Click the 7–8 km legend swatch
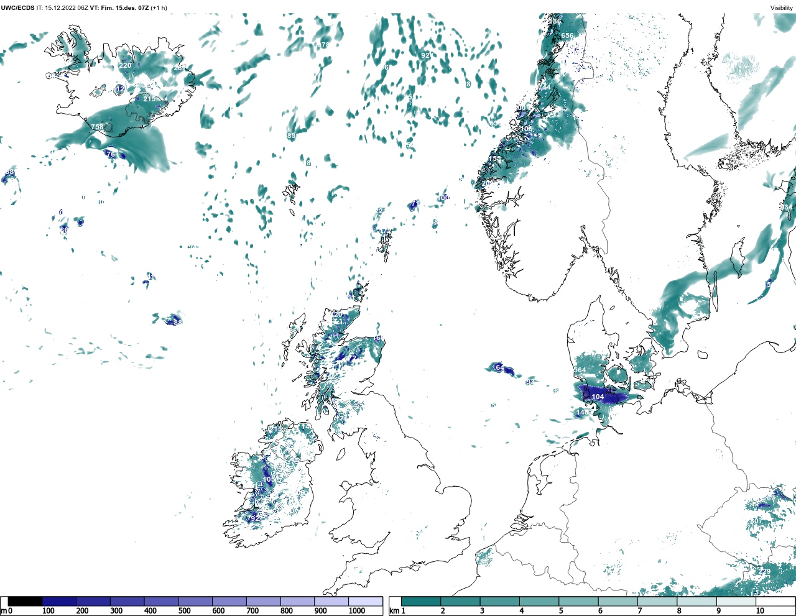796x616 pixels. point(657,601)
